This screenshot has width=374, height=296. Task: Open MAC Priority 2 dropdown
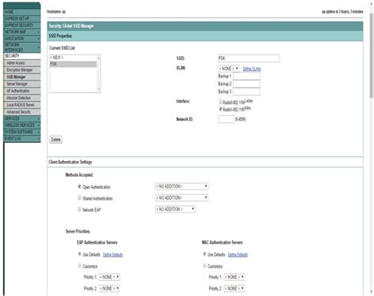coord(234,289)
